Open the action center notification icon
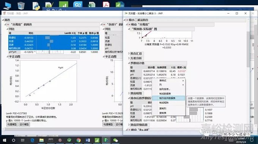Image resolution: width=258 pixels, height=144 pixels. (252, 140)
